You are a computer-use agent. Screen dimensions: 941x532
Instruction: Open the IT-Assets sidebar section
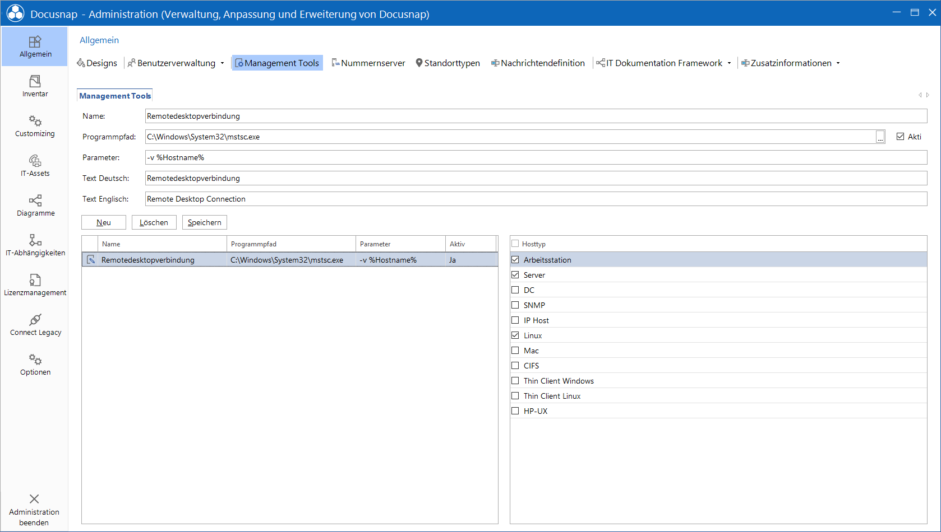click(35, 166)
